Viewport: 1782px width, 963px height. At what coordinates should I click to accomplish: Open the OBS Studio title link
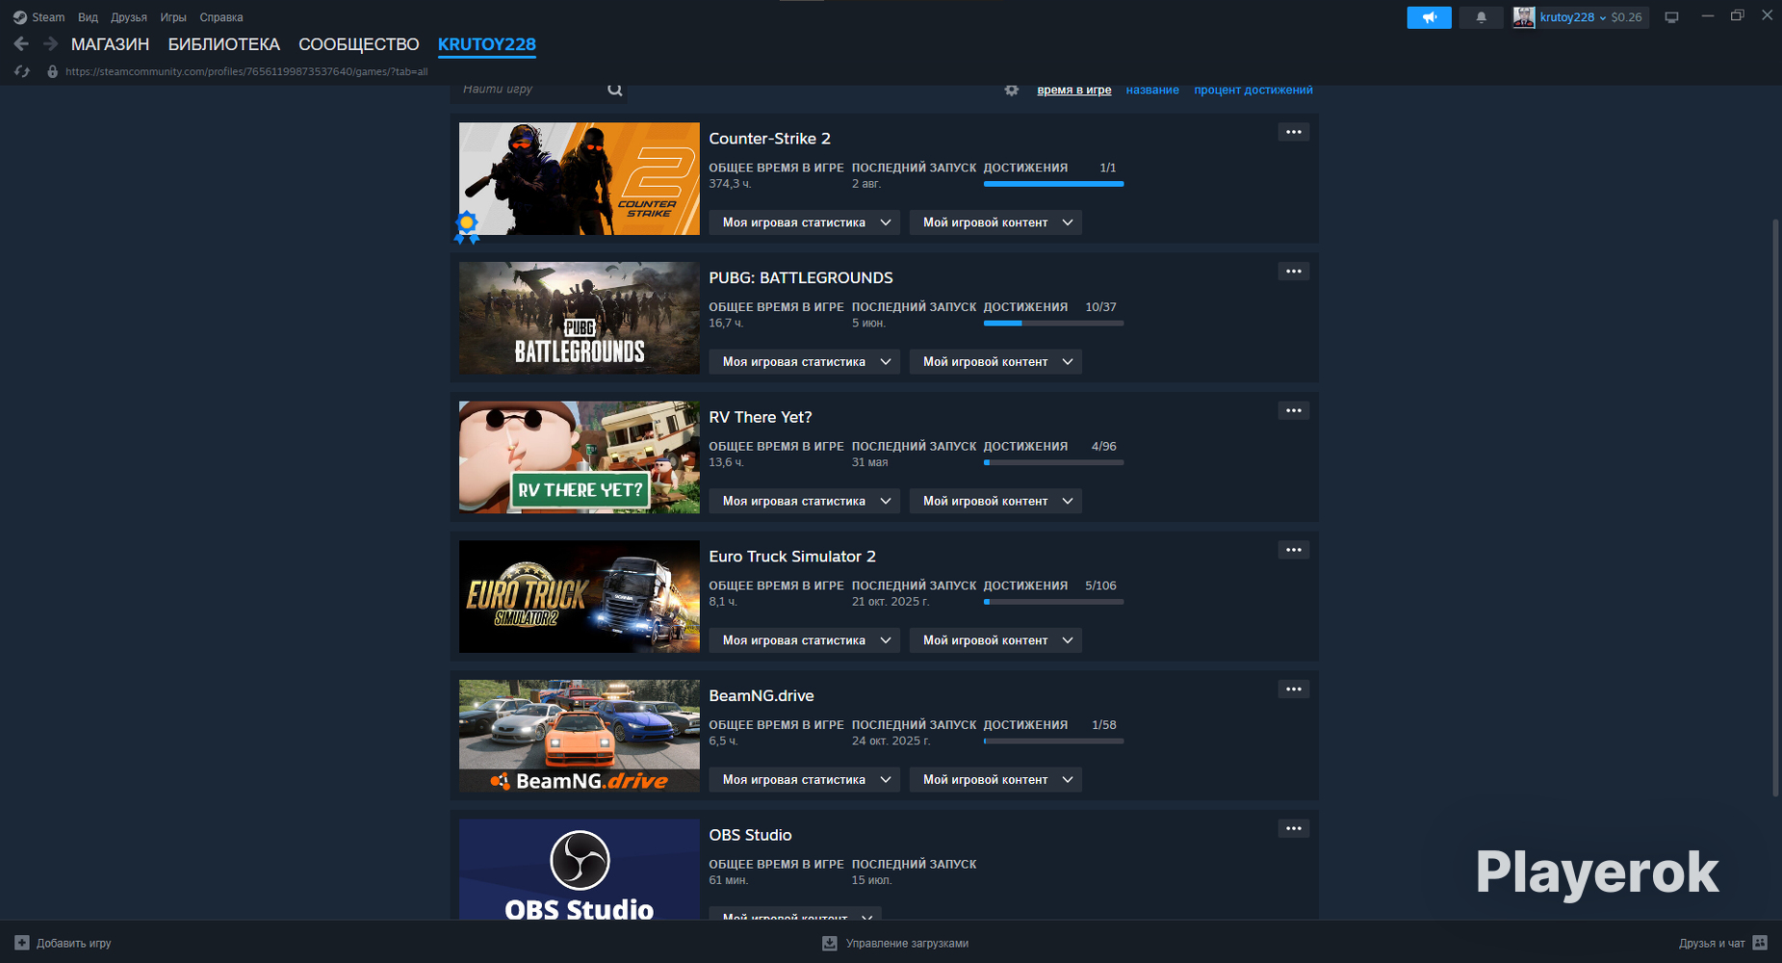tap(751, 835)
